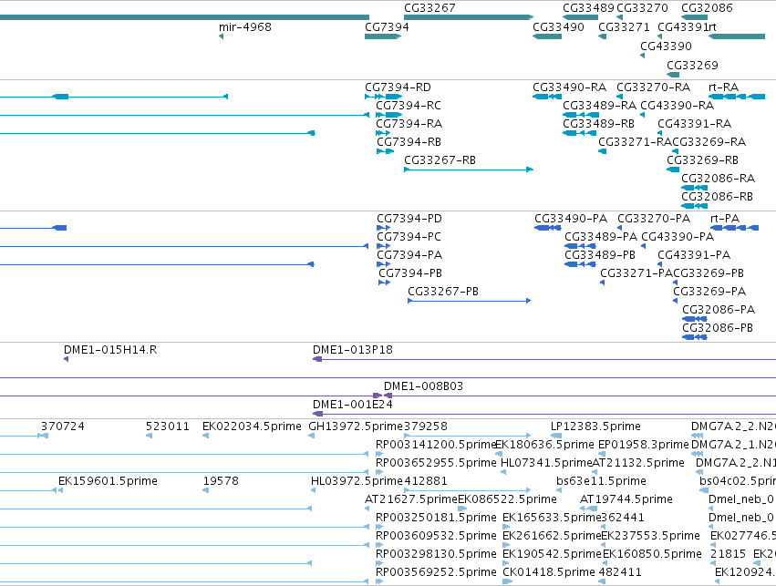Select protein CG33270-PA
This screenshot has height=586, width=776.
(654, 219)
